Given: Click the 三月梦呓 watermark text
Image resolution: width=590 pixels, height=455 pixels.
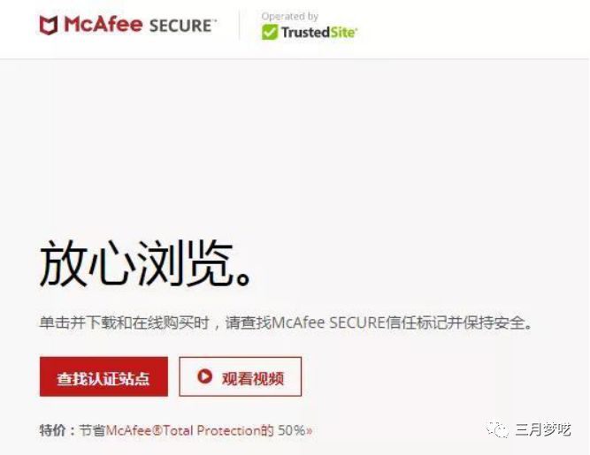Looking at the screenshot, I should (x=543, y=429).
